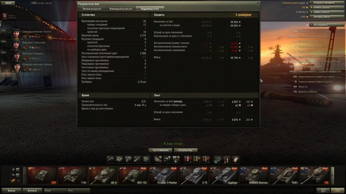Select the Т-54 tank in carousel
Screen dimensions: 346x194
coord(73,176)
